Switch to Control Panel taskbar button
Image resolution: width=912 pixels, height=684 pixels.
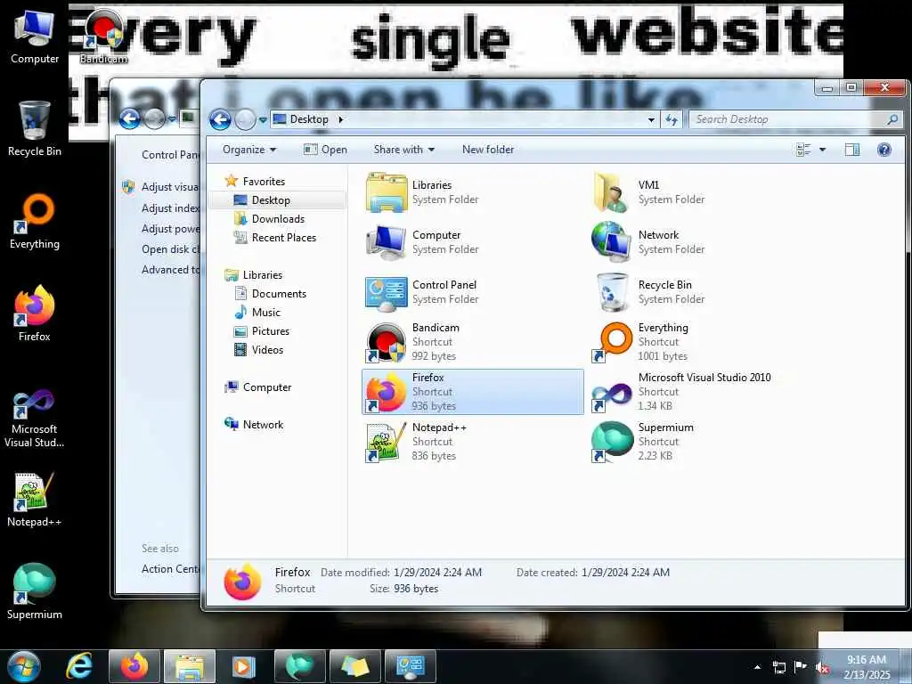(x=411, y=666)
